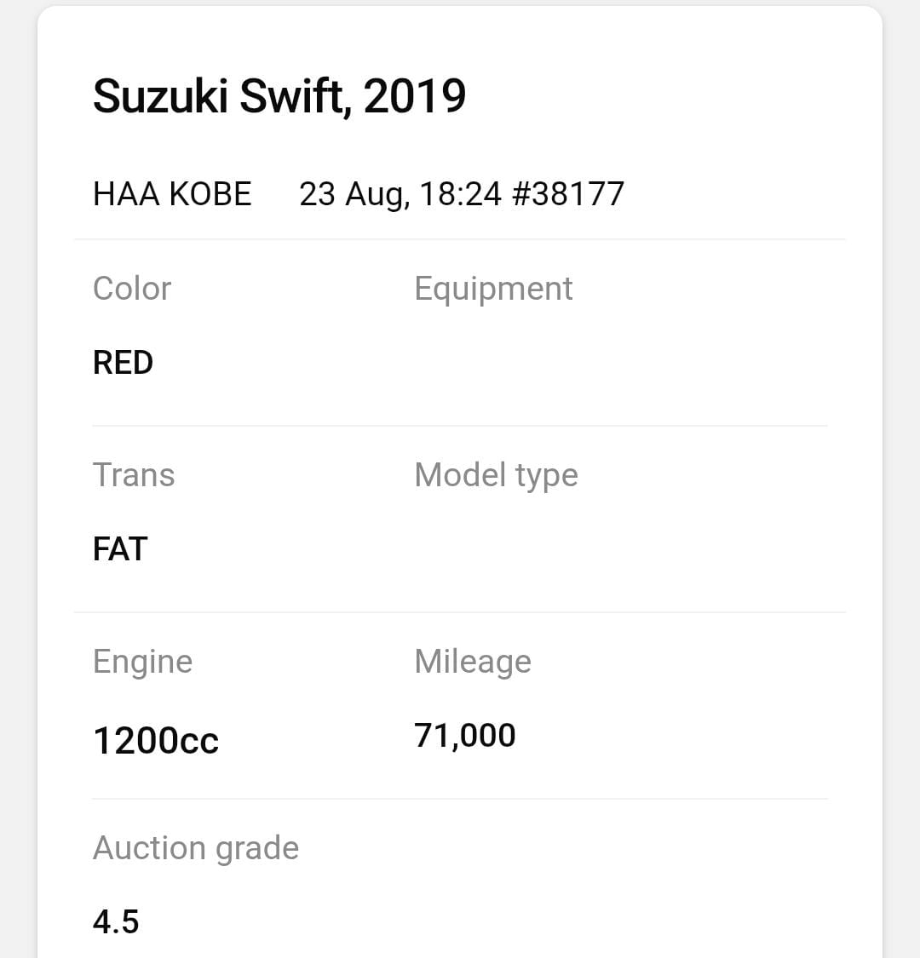Click the Model type label
Image resolution: width=920 pixels, height=958 pixels.
coord(496,475)
